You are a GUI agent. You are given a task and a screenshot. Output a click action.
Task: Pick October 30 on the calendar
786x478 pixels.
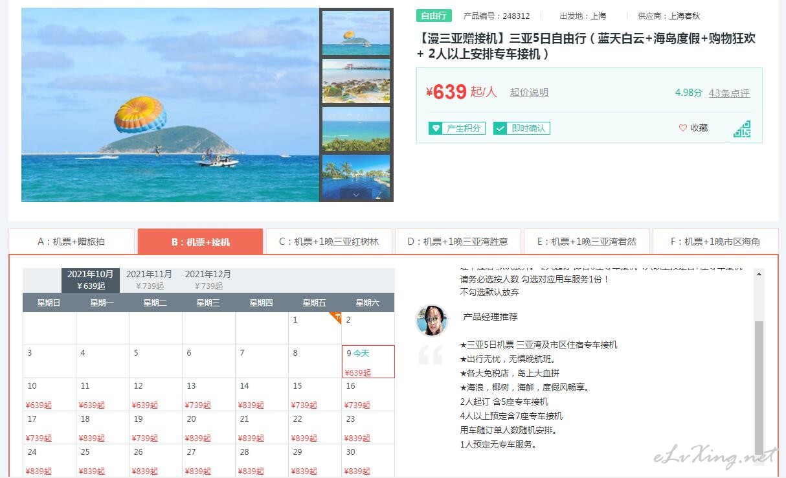coord(368,461)
